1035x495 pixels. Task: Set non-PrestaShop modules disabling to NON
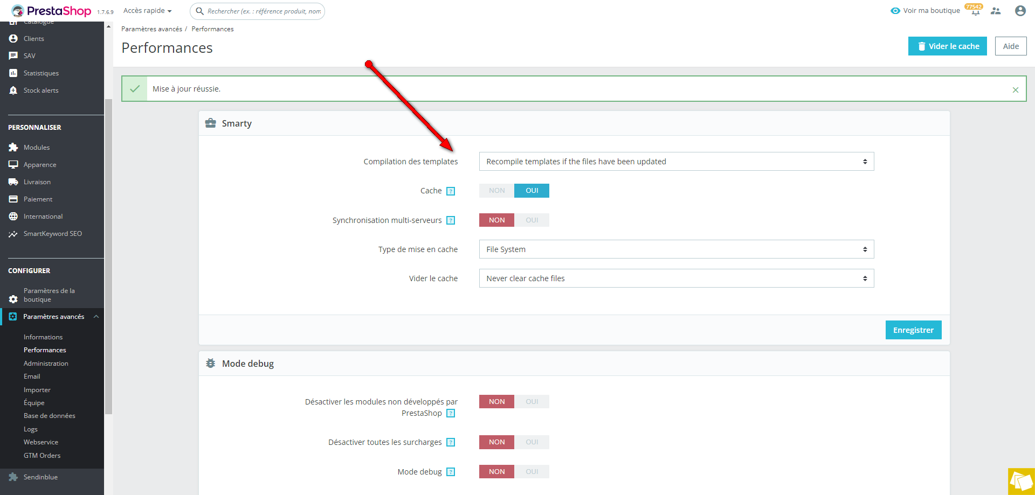click(496, 401)
